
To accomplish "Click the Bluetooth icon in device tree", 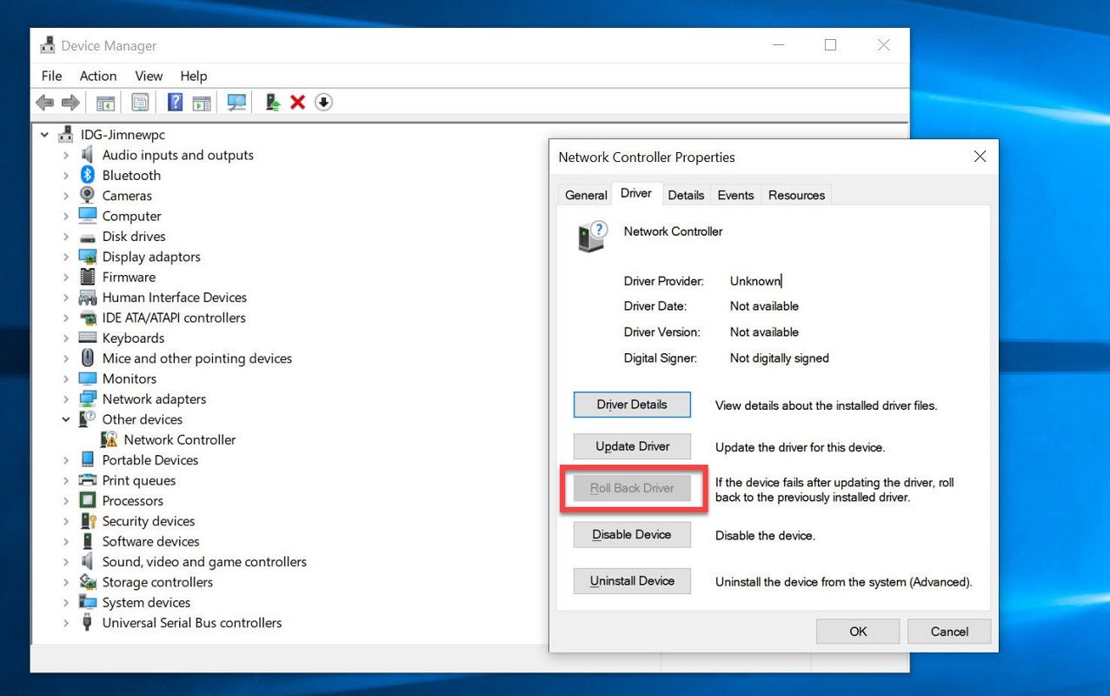I will 87,176.
